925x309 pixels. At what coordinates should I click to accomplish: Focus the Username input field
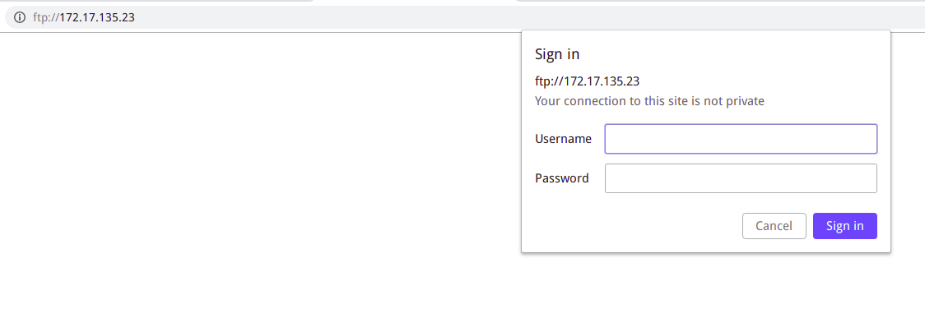coord(741,139)
